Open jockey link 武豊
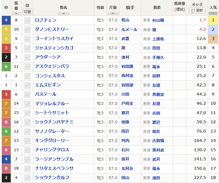Image resolution: width=219 pixels, height=183 pixels. pos(125,39)
